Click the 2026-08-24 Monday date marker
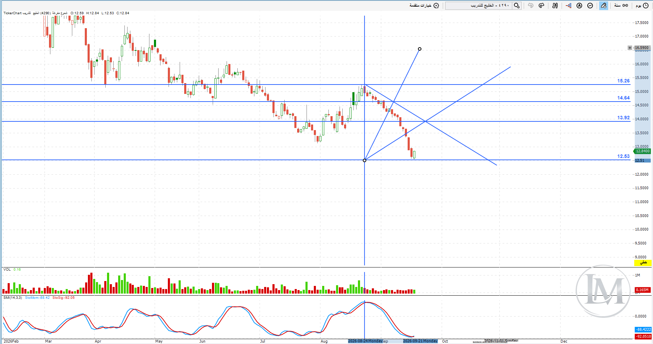This screenshot has width=653, height=344. point(365,341)
